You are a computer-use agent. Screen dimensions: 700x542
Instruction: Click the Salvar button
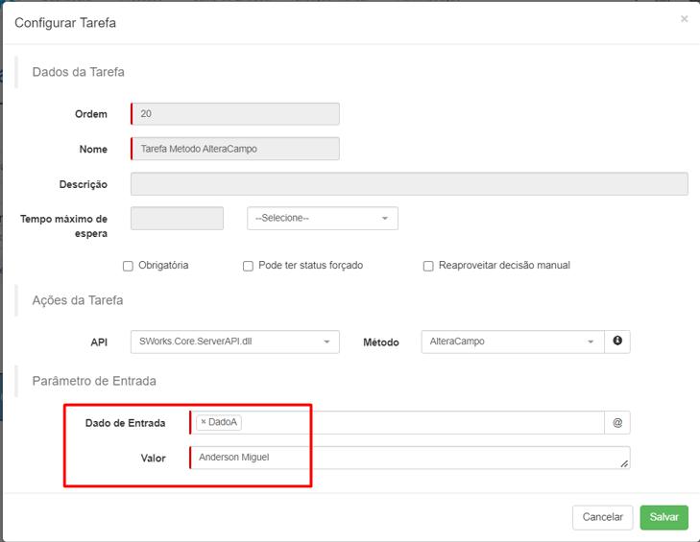664,517
